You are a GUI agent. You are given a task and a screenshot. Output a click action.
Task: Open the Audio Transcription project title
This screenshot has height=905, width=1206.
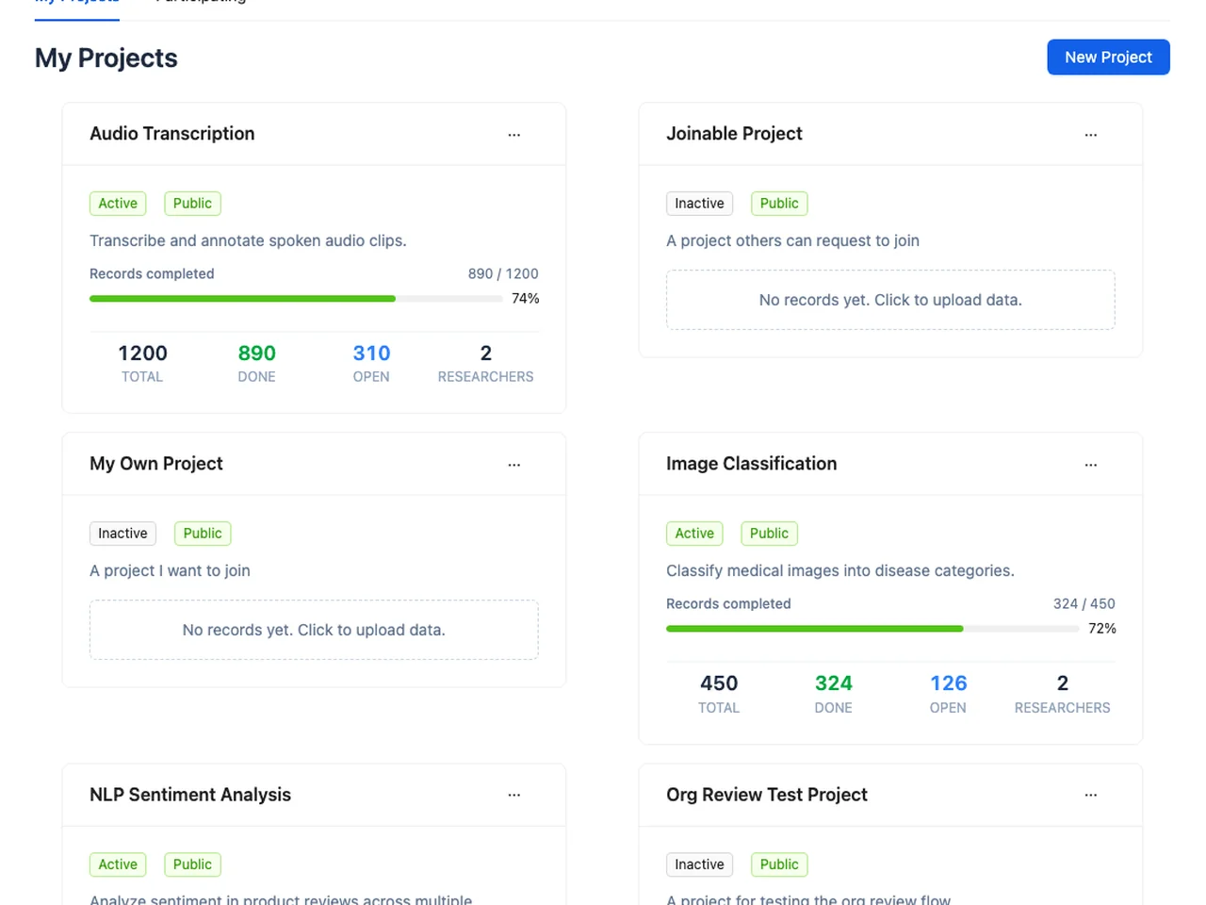pos(172,134)
